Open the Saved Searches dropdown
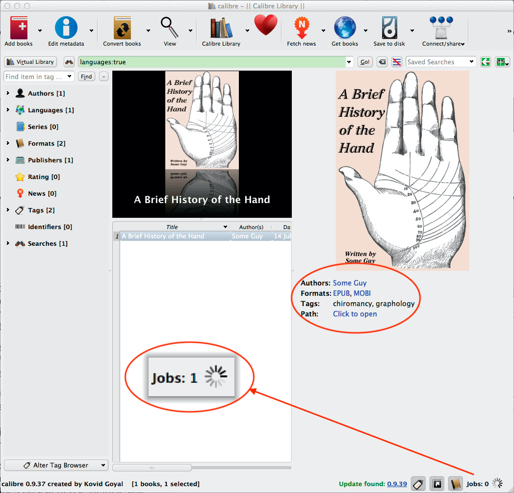514x493 pixels. coord(440,62)
